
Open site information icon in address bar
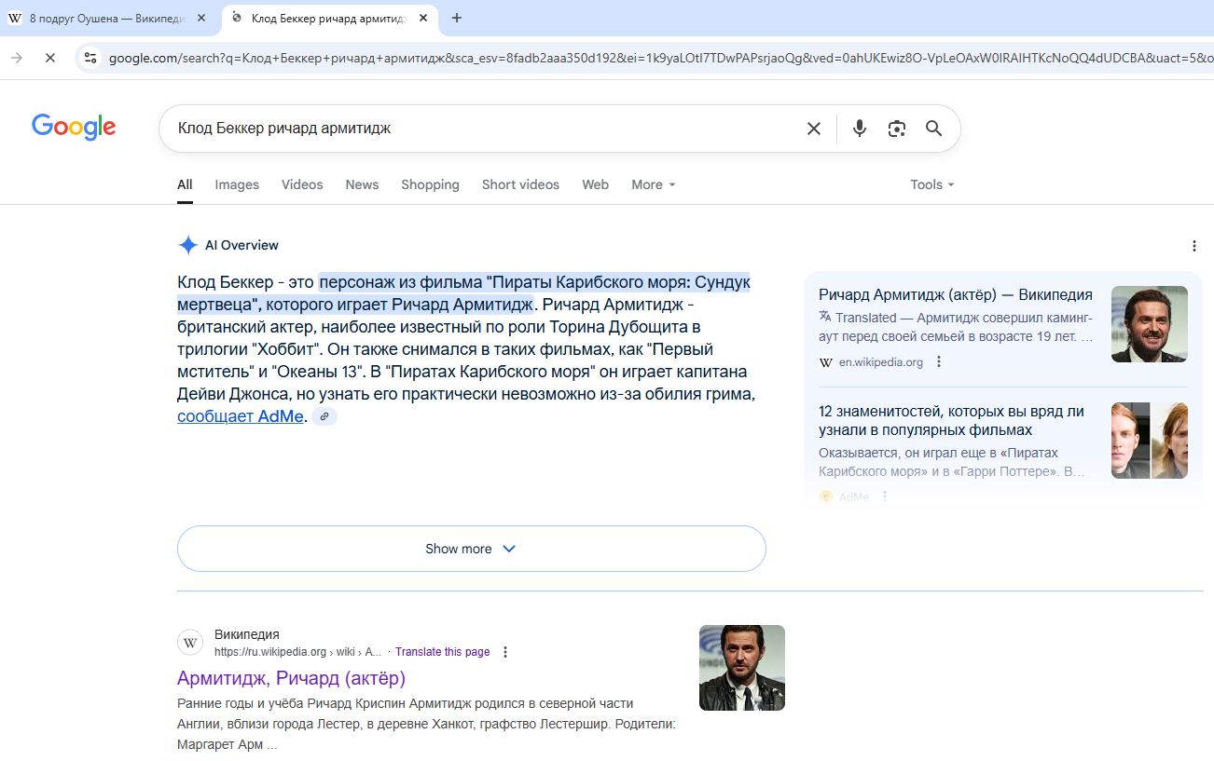[x=90, y=58]
